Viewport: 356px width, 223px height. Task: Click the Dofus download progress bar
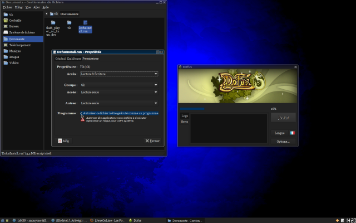224,109
